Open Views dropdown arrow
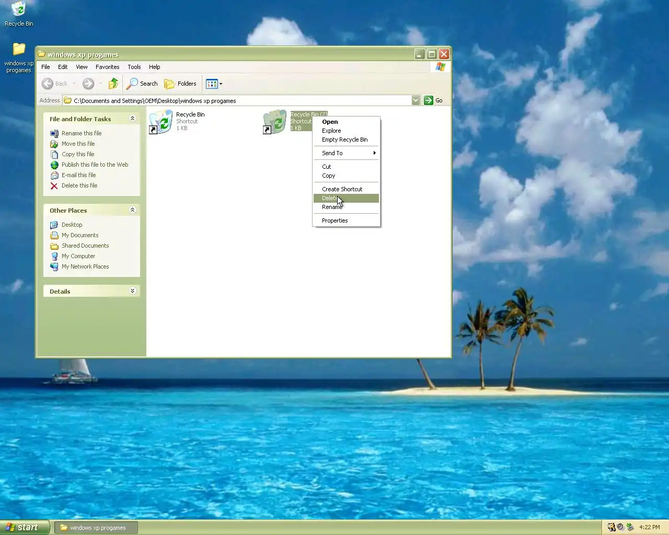Image resolution: width=669 pixels, height=535 pixels. (x=221, y=84)
